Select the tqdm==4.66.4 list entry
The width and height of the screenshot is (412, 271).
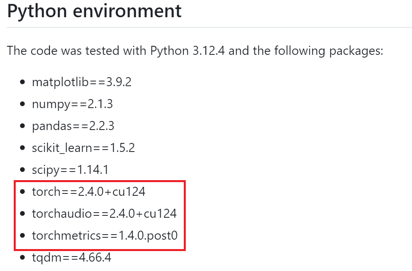[71, 257]
